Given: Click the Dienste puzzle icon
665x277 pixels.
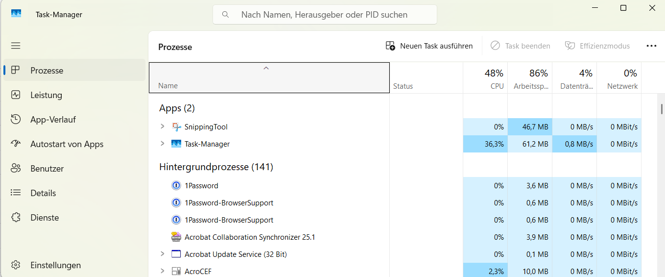Looking at the screenshot, I should 16,217.
